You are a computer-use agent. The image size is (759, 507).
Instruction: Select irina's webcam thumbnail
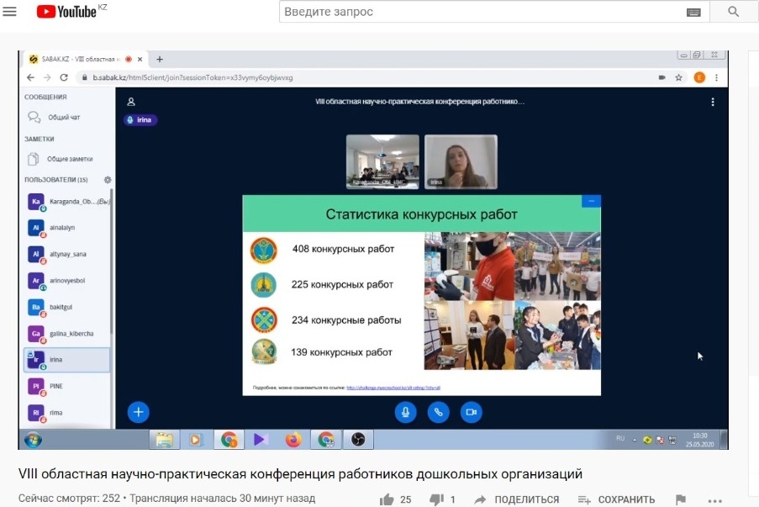click(460, 161)
